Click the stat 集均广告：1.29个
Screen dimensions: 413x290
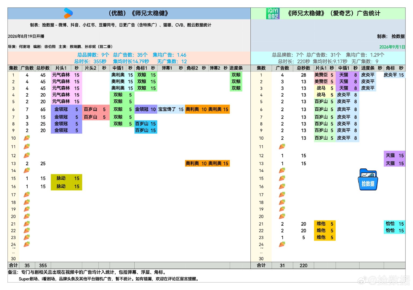(365, 55)
